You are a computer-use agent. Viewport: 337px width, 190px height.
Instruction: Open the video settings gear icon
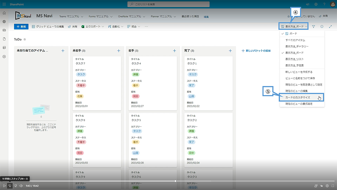pyautogui.click(x=327, y=186)
